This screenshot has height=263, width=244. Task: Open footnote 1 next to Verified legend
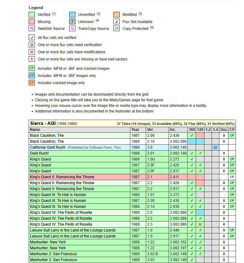54,14
